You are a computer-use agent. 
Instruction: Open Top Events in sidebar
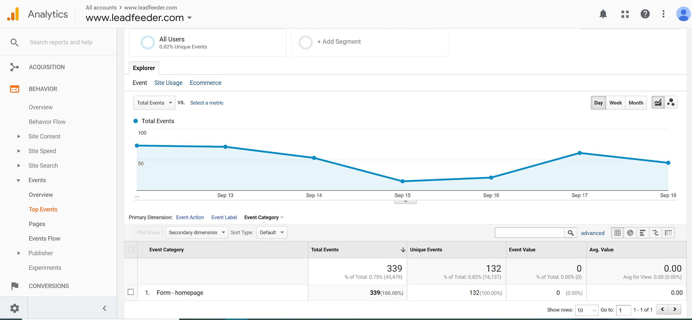point(43,209)
